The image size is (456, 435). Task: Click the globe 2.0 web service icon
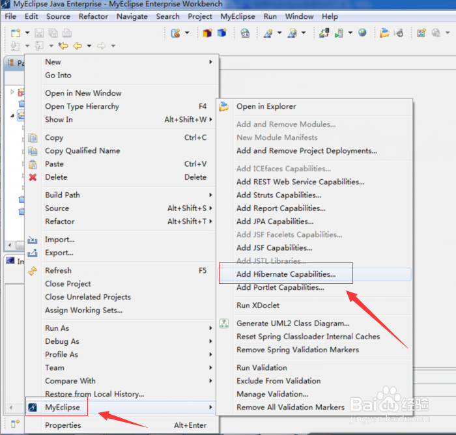point(245,33)
